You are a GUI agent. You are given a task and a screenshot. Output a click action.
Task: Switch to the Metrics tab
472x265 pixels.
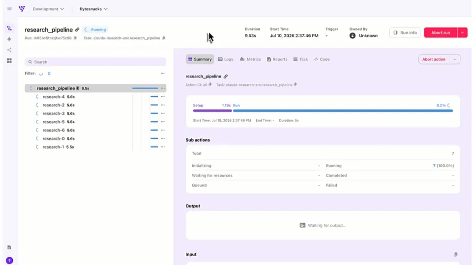click(250, 59)
